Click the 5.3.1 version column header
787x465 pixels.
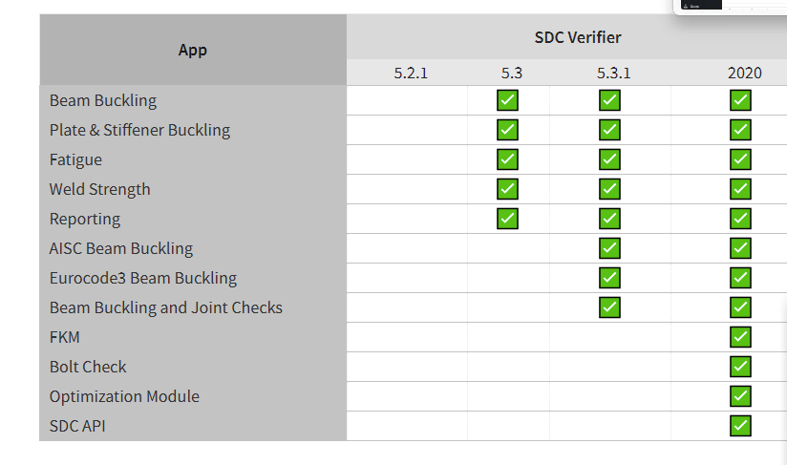coord(613,74)
